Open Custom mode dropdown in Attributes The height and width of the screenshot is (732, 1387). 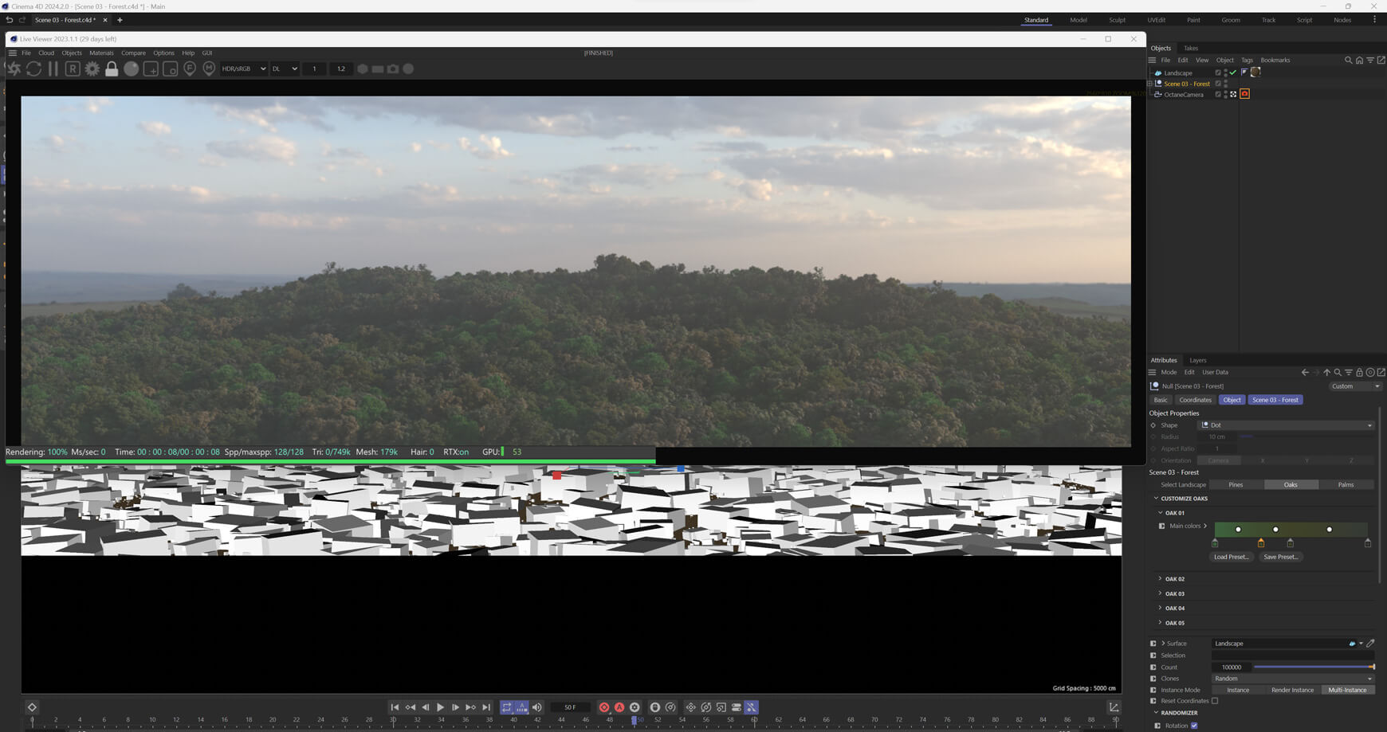pos(1355,386)
